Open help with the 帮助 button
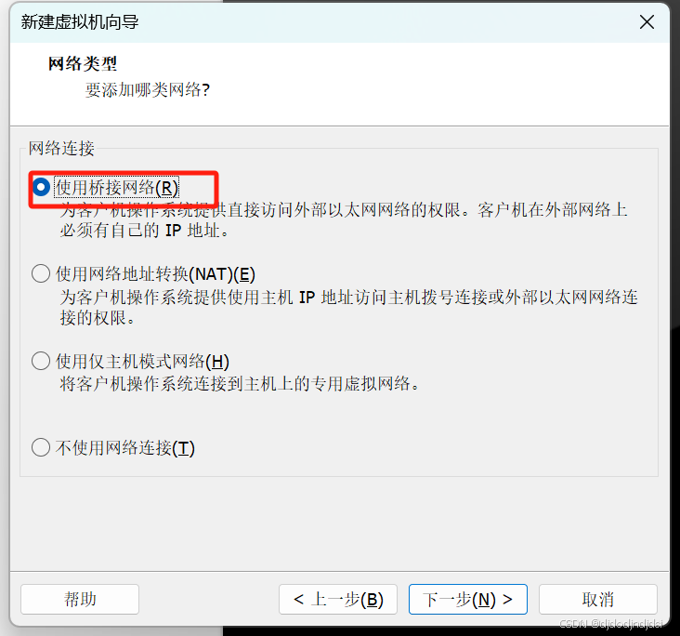 80,600
